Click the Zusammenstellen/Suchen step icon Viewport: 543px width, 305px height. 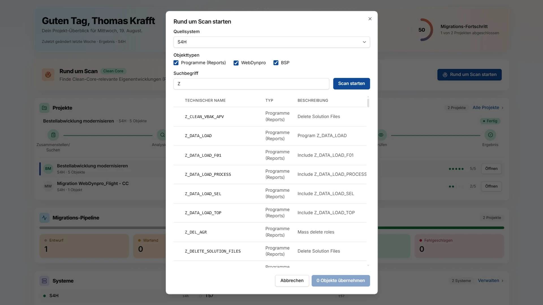[53, 135]
